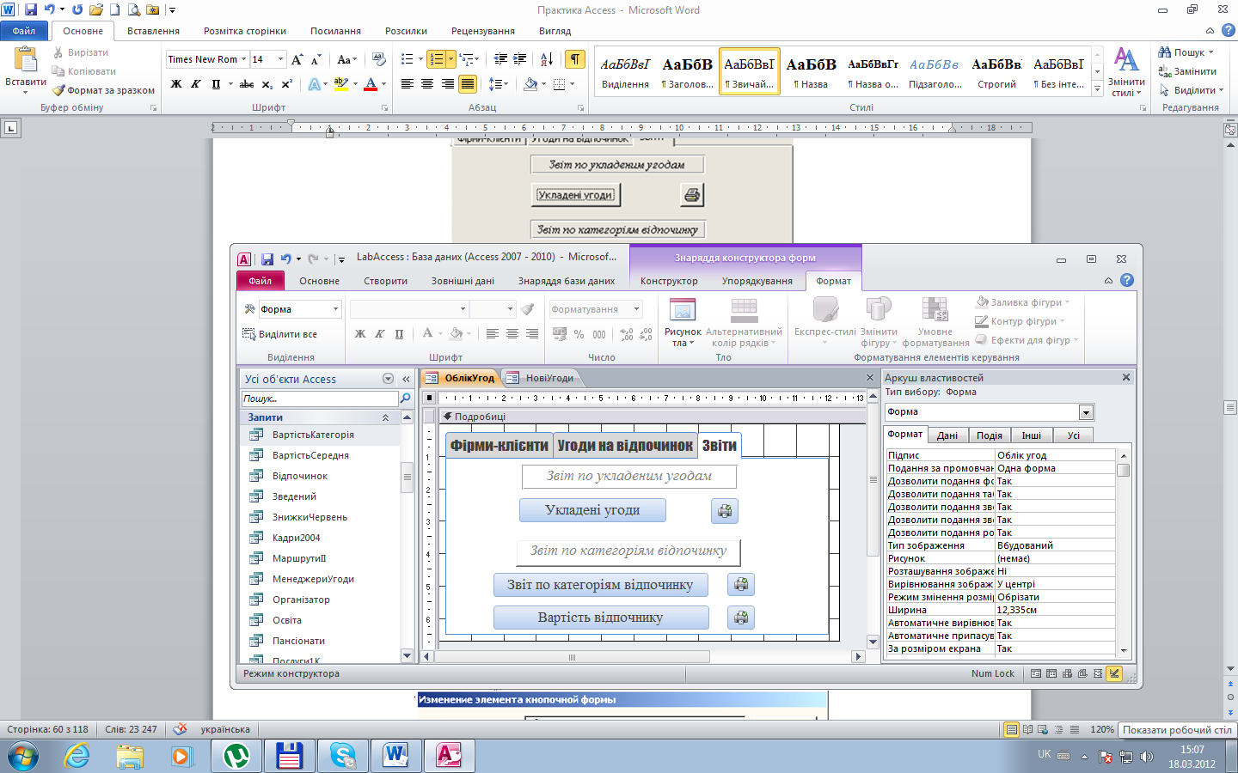1238x773 pixels.
Task: Toggle strikethrough in the Word ribbon
Action: (247, 84)
